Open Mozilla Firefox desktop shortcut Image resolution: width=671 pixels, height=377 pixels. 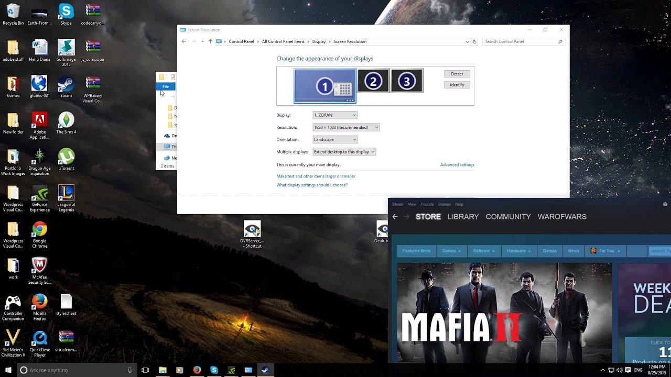coord(40,307)
